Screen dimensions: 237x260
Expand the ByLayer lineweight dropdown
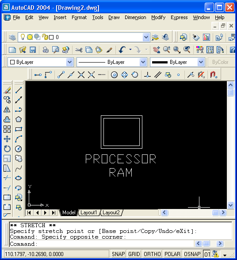[201, 62]
